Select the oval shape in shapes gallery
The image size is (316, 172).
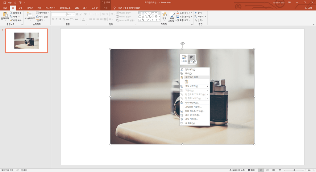pyautogui.click(x=156, y=13)
